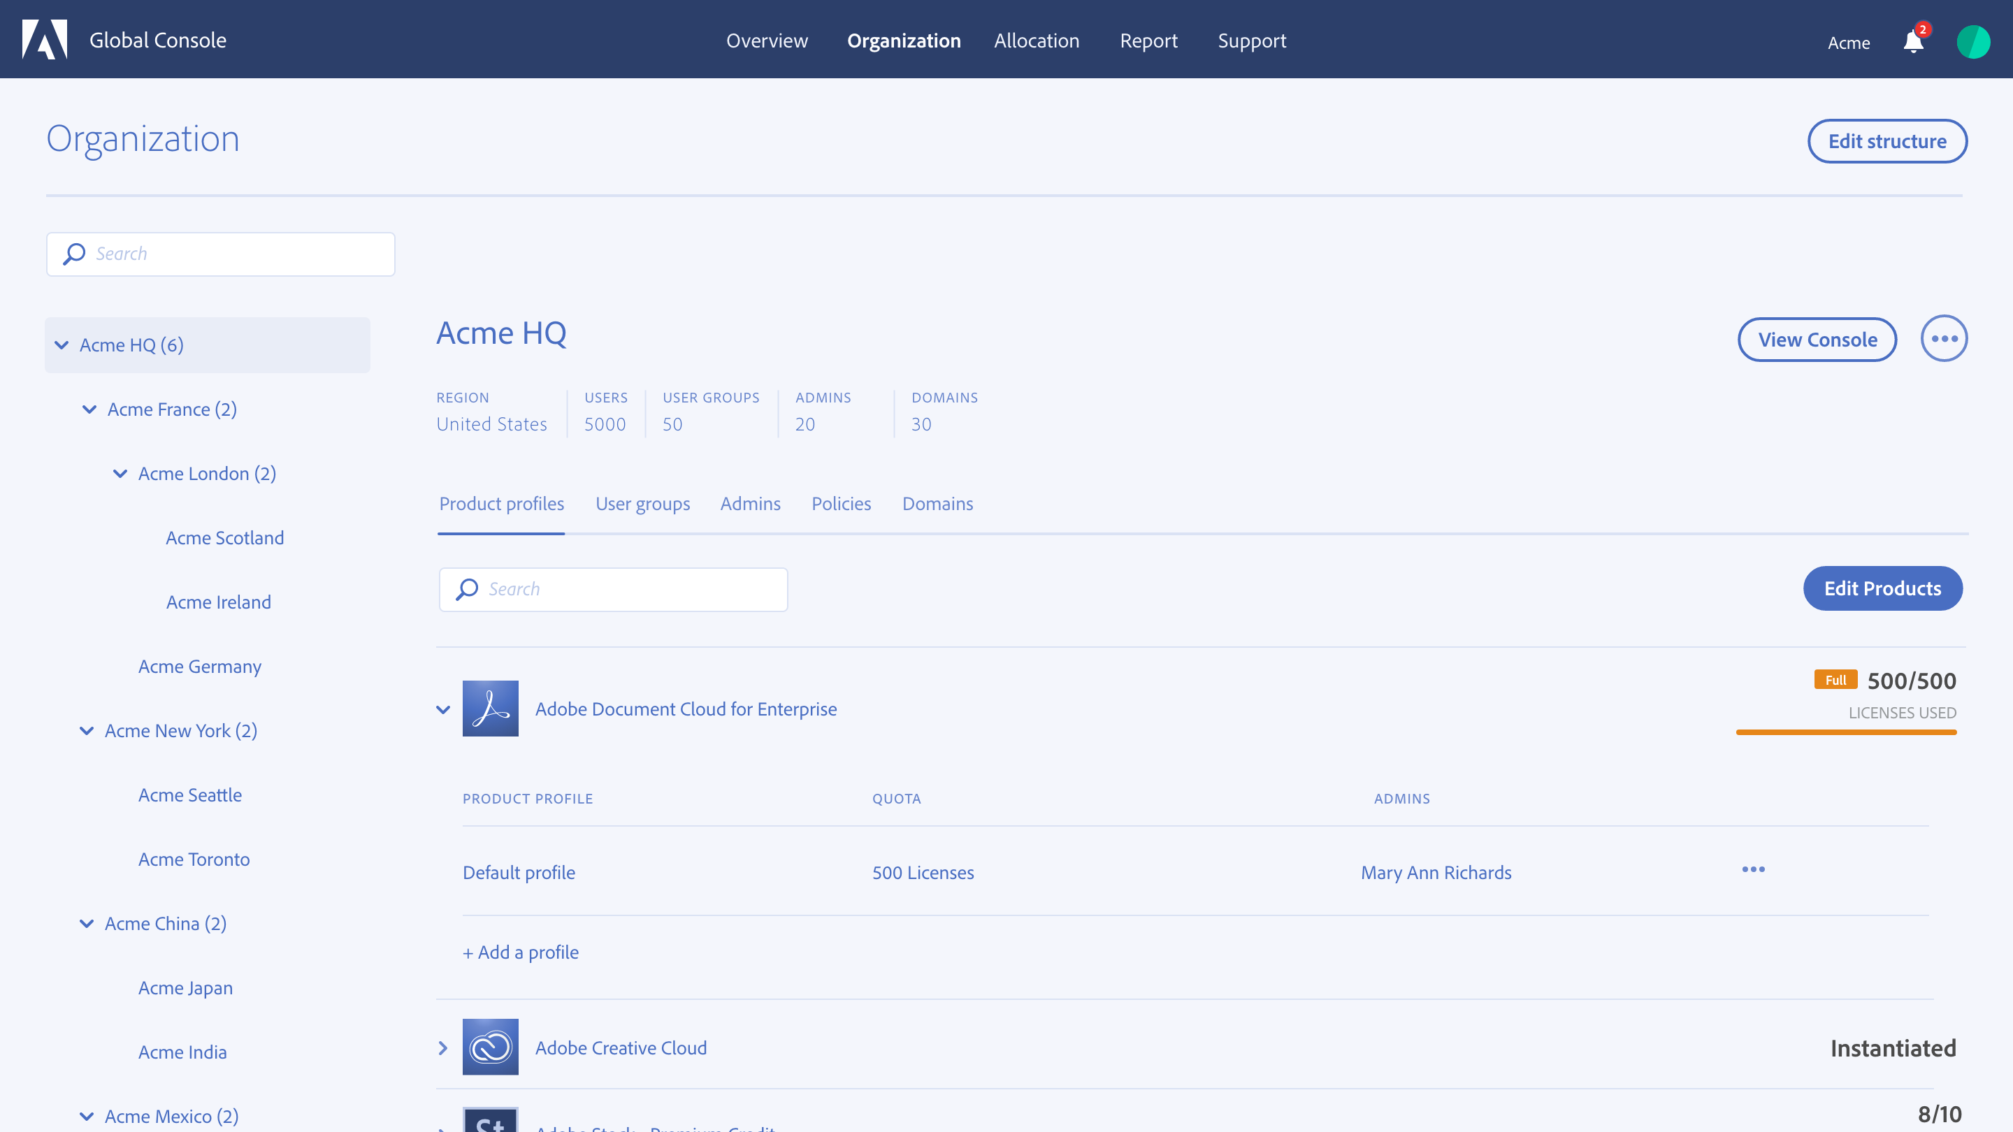The width and height of the screenshot is (2013, 1132).
Task: Select Acme China (2) in the tree
Action: click(166, 923)
